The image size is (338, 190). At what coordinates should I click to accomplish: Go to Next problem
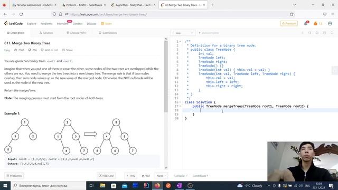161,176
